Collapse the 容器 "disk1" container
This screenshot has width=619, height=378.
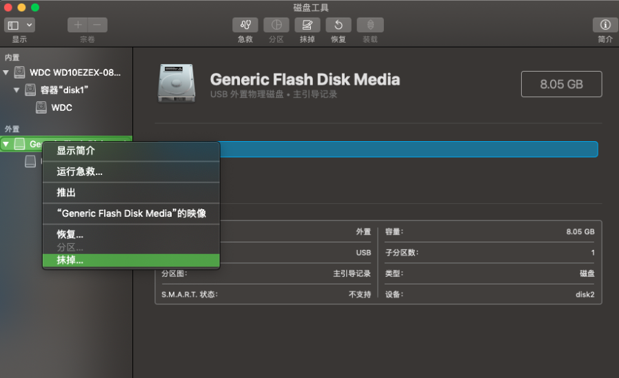click(17, 90)
